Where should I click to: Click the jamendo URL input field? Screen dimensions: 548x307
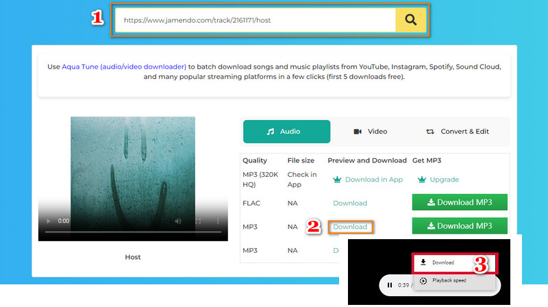[x=256, y=20]
